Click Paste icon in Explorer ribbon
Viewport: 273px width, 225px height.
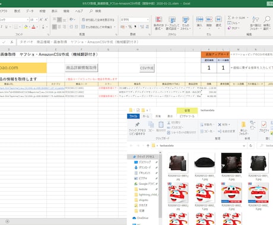(x=161, y=127)
